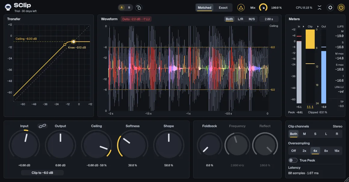The height and width of the screenshot is (182, 349).
Task: Set oversampling to 2x
Action: pyautogui.click(x=304, y=151)
